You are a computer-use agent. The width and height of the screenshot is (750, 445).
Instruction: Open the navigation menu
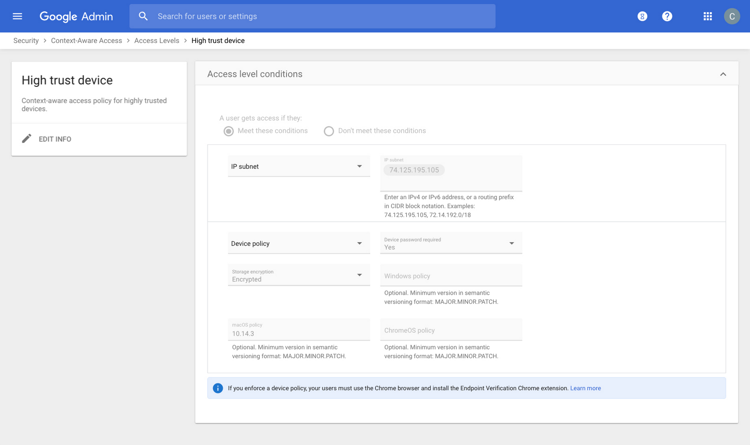[x=17, y=16]
